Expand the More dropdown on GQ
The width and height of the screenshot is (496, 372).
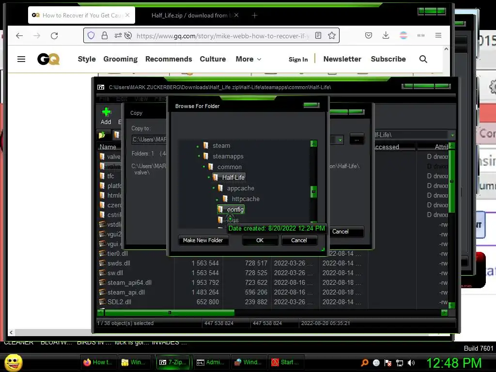(x=248, y=59)
